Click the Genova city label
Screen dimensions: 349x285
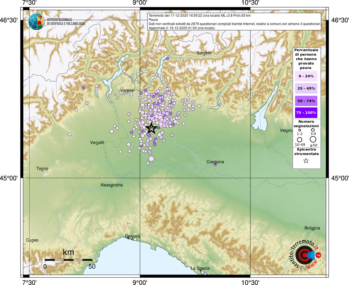tap(132, 236)
